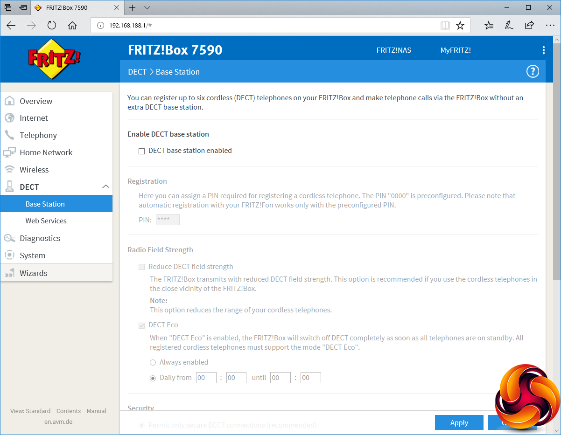Toggle Reduce DECT field strength checkbox
561x435 pixels.
click(141, 267)
